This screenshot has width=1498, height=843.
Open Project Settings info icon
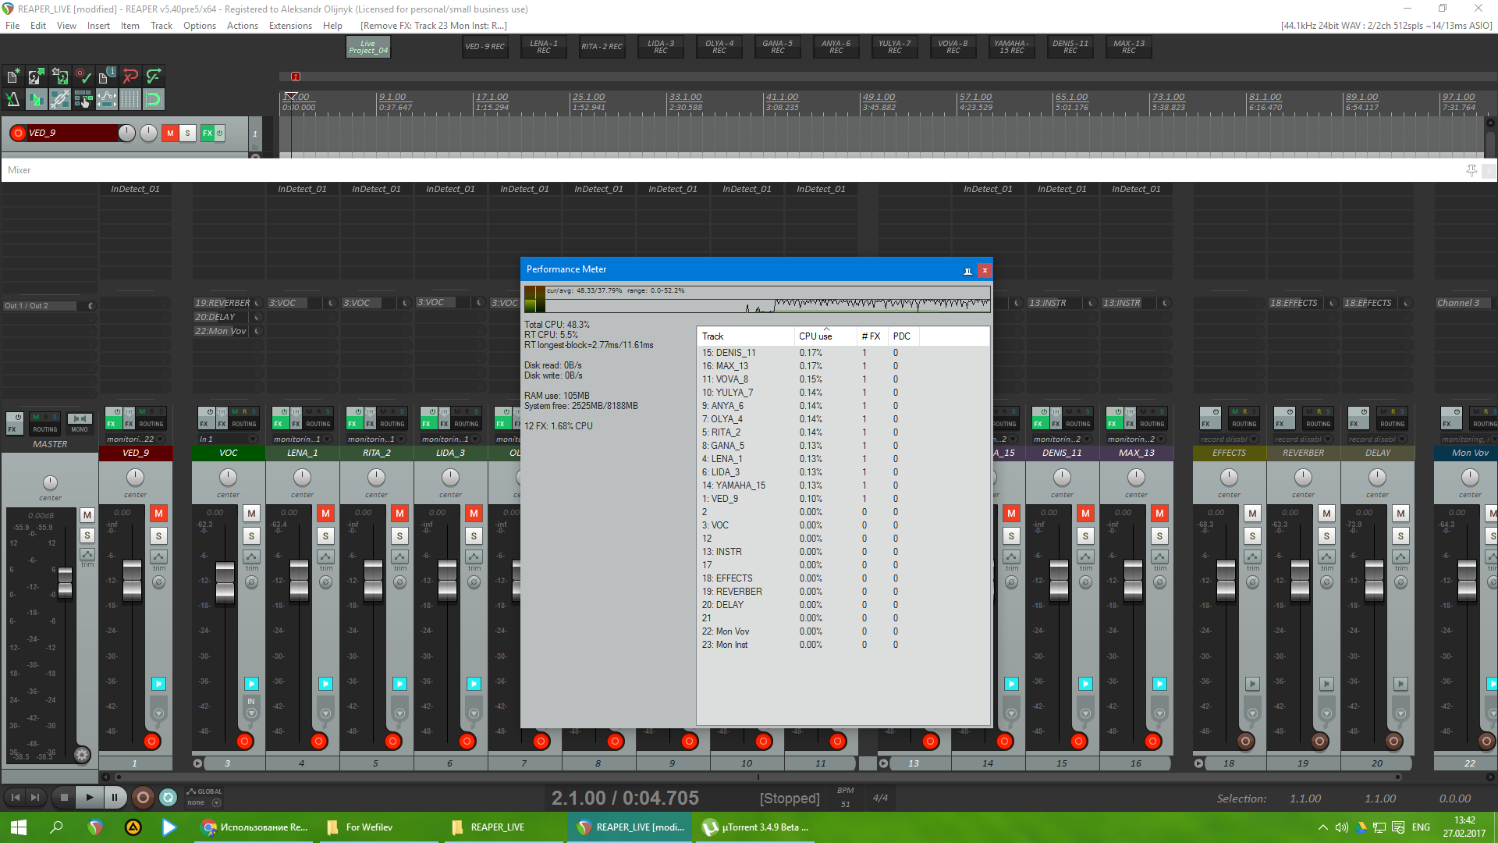[107, 76]
